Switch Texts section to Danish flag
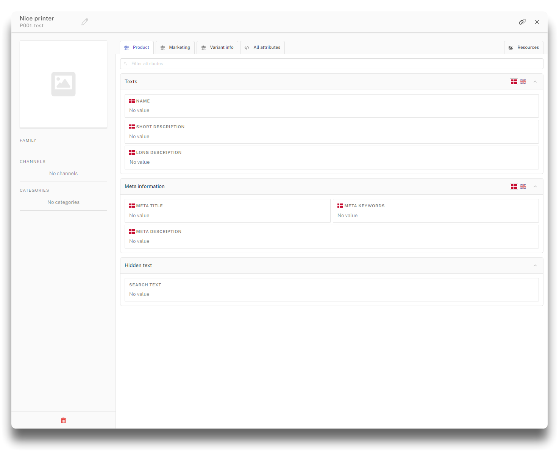The width and height of the screenshot is (559, 452). pyautogui.click(x=514, y=82)
